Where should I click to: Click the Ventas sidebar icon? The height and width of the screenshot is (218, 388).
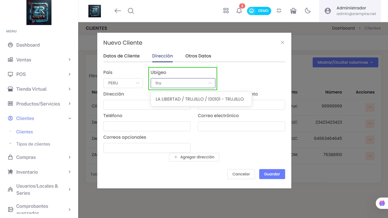click(11, 60)
